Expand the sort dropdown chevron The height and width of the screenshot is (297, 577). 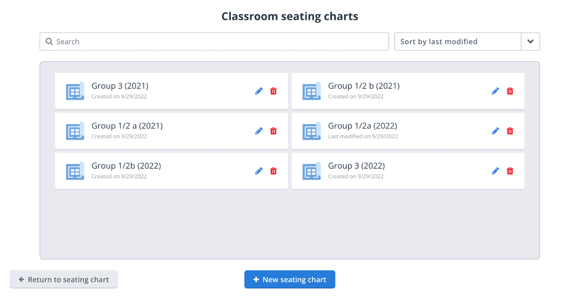pos(530,42)
